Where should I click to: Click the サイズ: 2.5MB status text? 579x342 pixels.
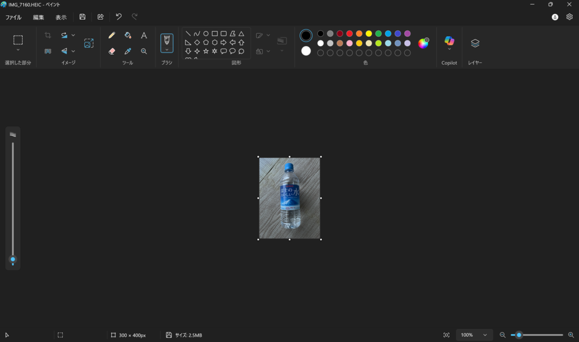[188, 335]
